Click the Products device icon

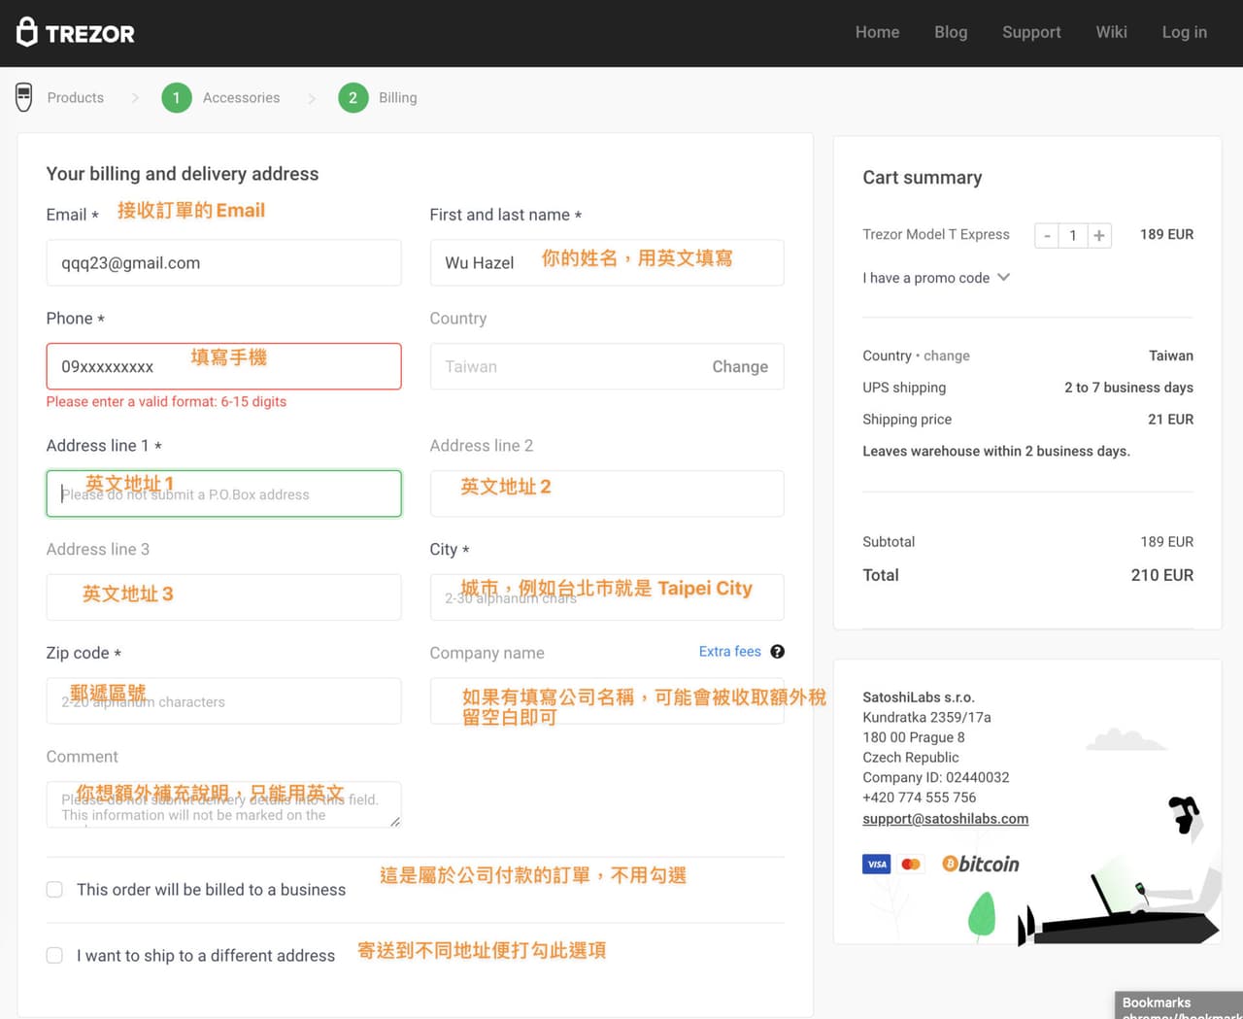[24, 97]
